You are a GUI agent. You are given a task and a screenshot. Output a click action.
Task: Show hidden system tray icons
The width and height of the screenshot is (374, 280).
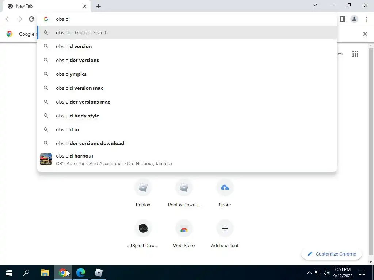(309, 273)
